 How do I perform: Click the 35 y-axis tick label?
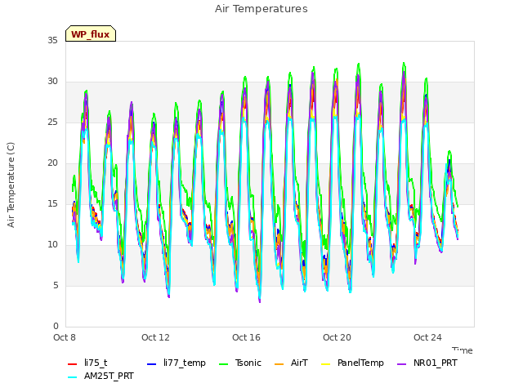point(52,40)
